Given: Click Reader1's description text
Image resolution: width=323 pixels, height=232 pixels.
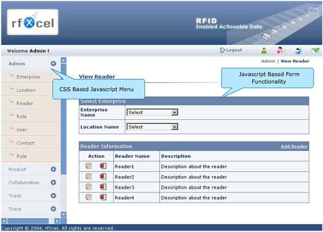Looking at the screenshot, I should (194, 167).
